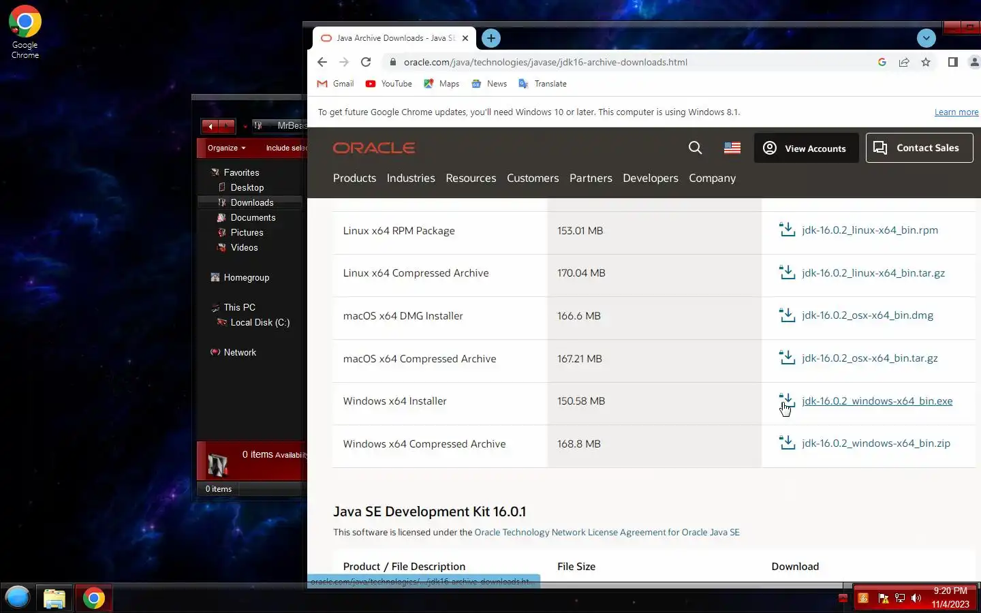Download jdk-16.0.2_osx-x64_bin.tar.gz
The image size is (981, 613).
click(870, 358)
